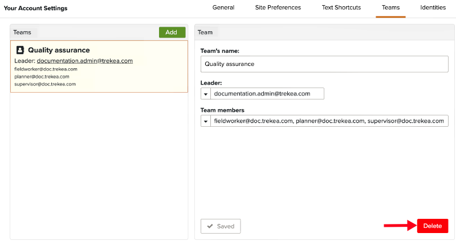Expand the Leader dropdown arrow
Viewport: 456px width, 241px height.
click(x=206, y=94)
